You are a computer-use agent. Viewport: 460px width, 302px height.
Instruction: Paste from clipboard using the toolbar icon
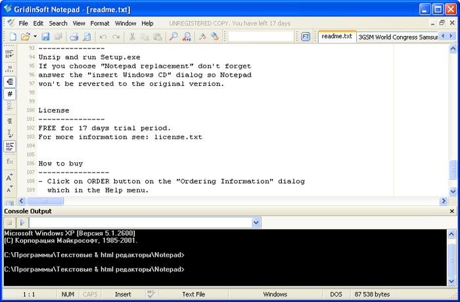coord(158,37)
